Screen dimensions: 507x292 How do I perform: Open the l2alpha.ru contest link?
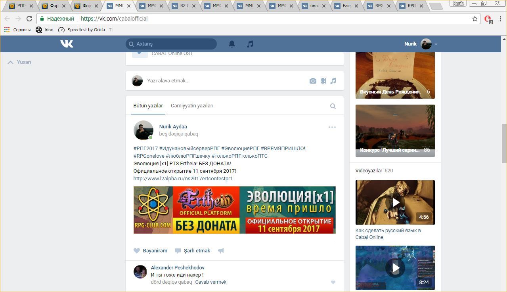coord(183,179)
